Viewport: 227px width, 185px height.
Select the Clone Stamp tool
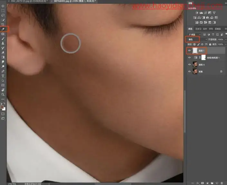[3, 43]
